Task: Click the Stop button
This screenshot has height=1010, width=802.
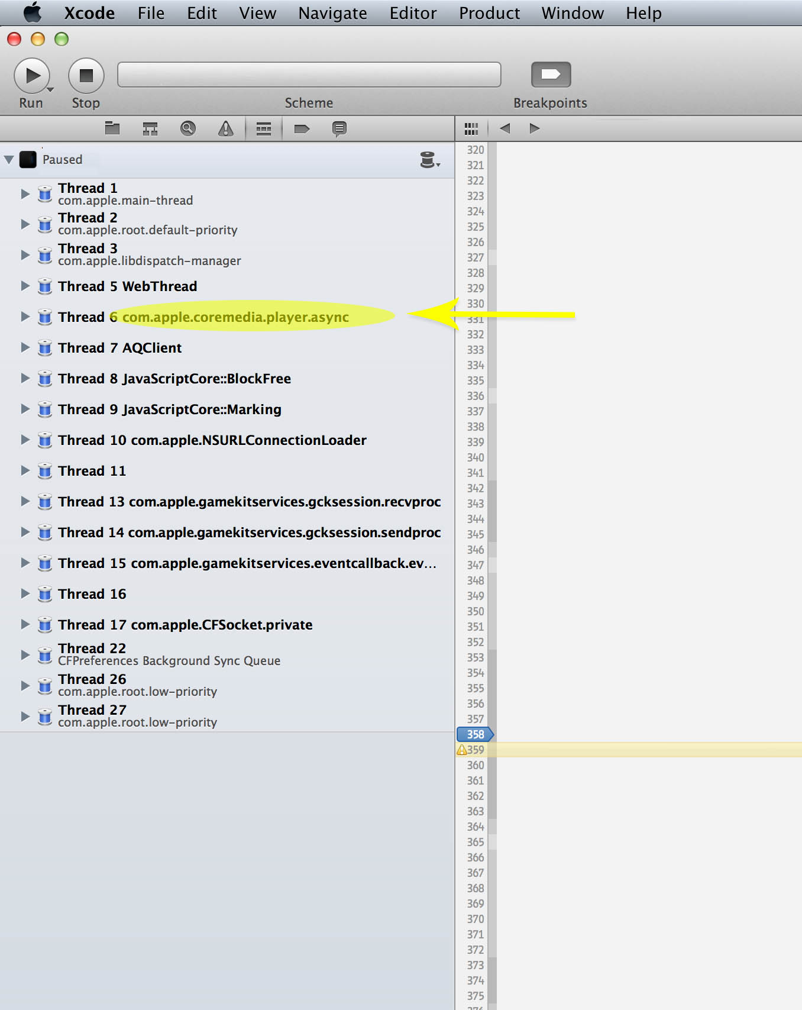Action: [86, 76]
